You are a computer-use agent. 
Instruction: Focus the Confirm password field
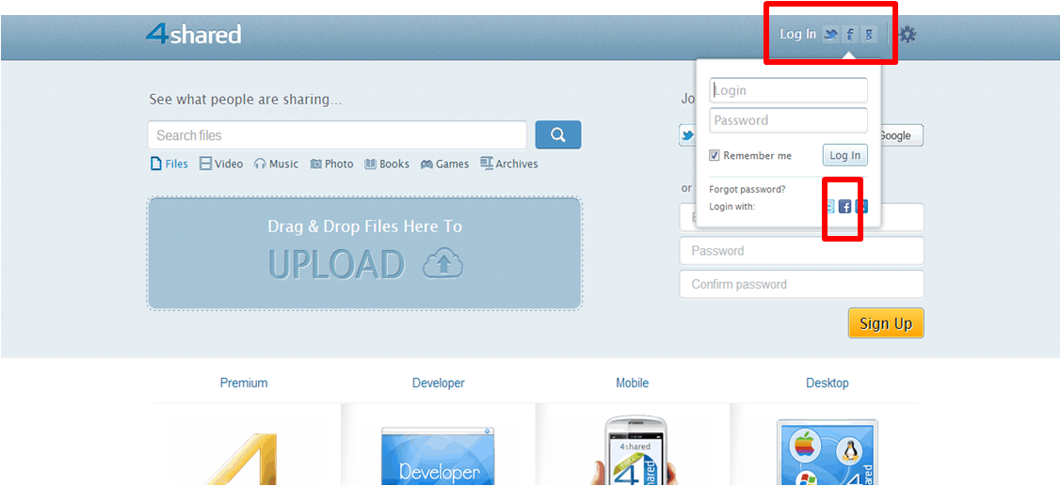(x=802, y=285)
